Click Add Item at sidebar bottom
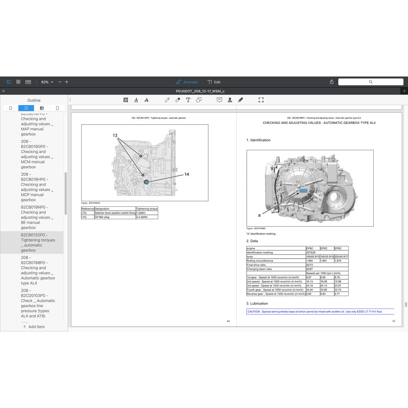The image size is (408, 408). coord(34,327)
